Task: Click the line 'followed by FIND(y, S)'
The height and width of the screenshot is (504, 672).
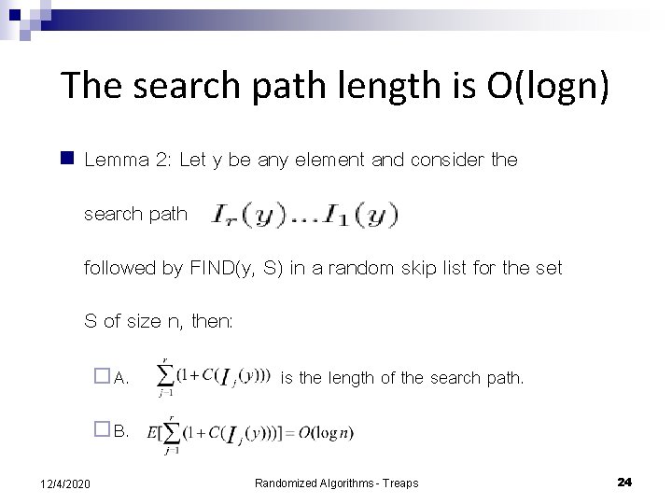Action: point(323,268)
